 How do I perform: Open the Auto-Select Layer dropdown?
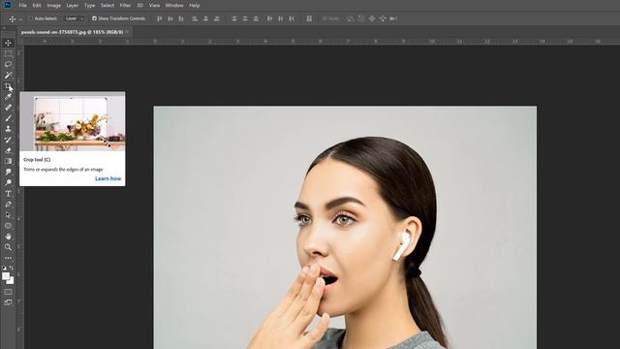coord(74,18)
